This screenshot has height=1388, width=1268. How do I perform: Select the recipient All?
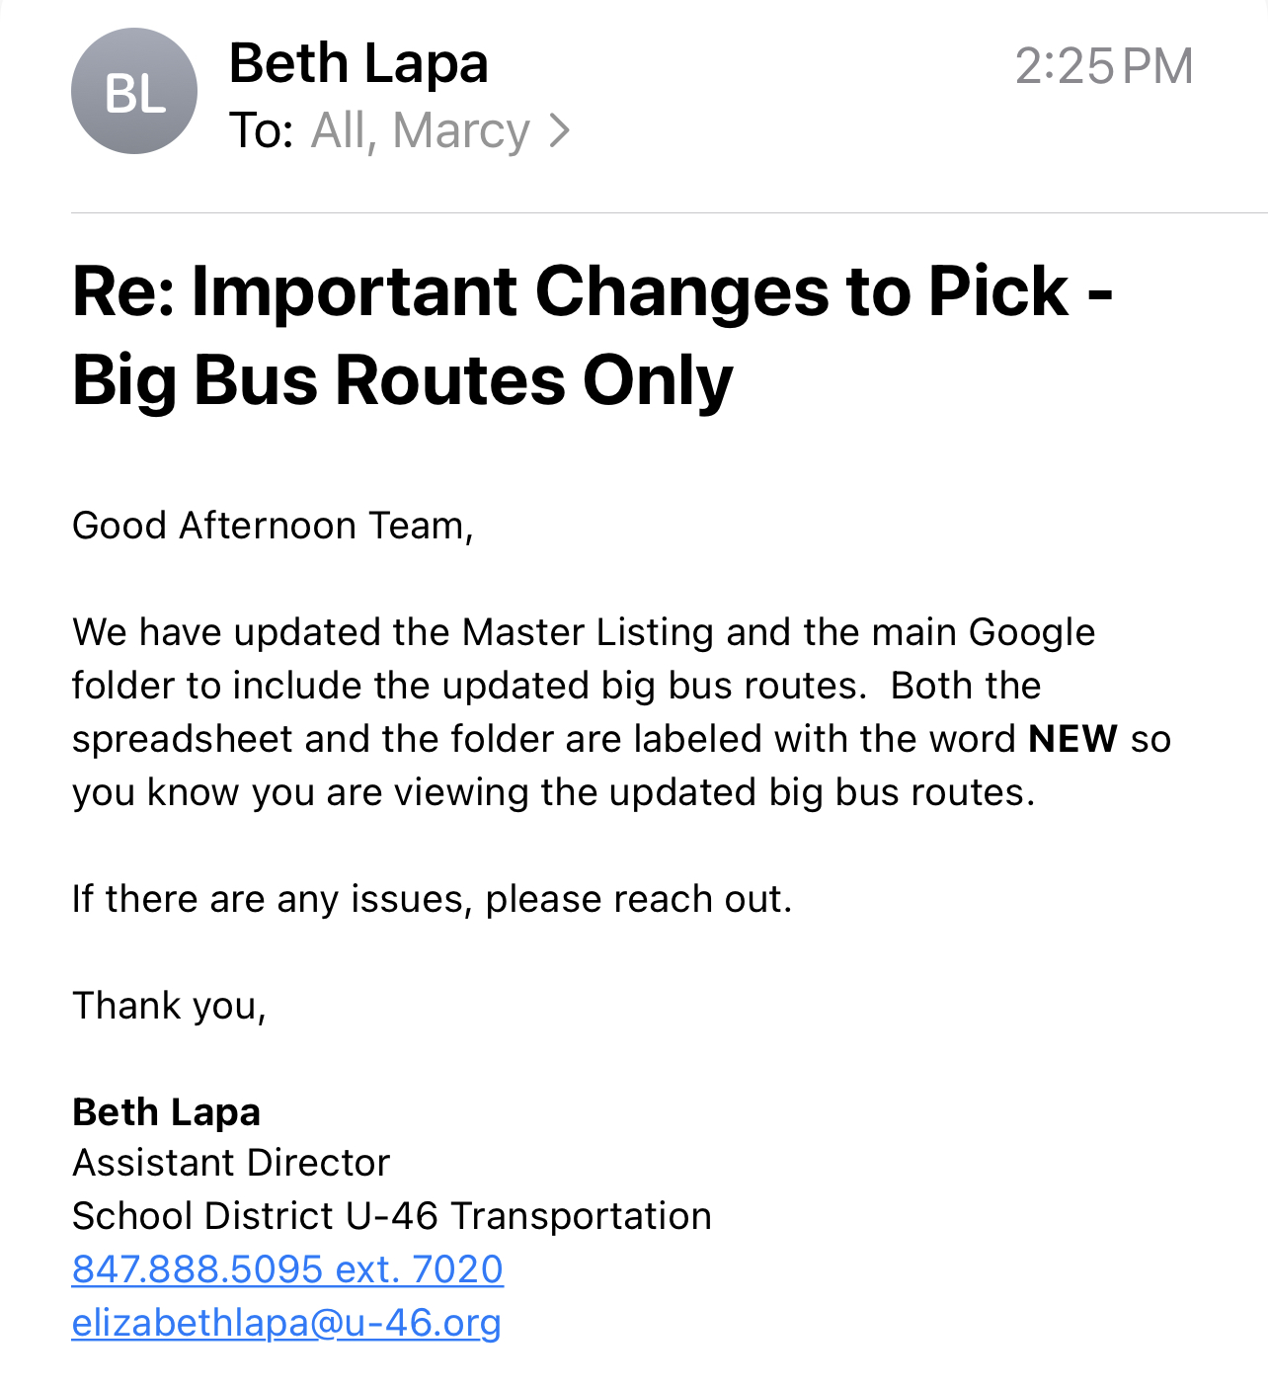(x=339, y=130)
